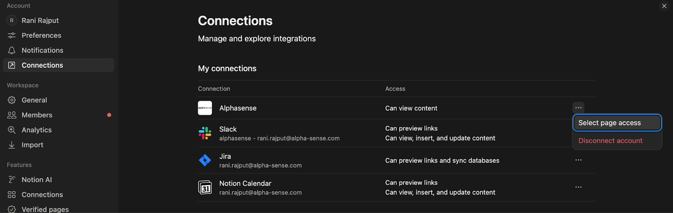Click the General gear icon
673x213 pixels.
12,100
